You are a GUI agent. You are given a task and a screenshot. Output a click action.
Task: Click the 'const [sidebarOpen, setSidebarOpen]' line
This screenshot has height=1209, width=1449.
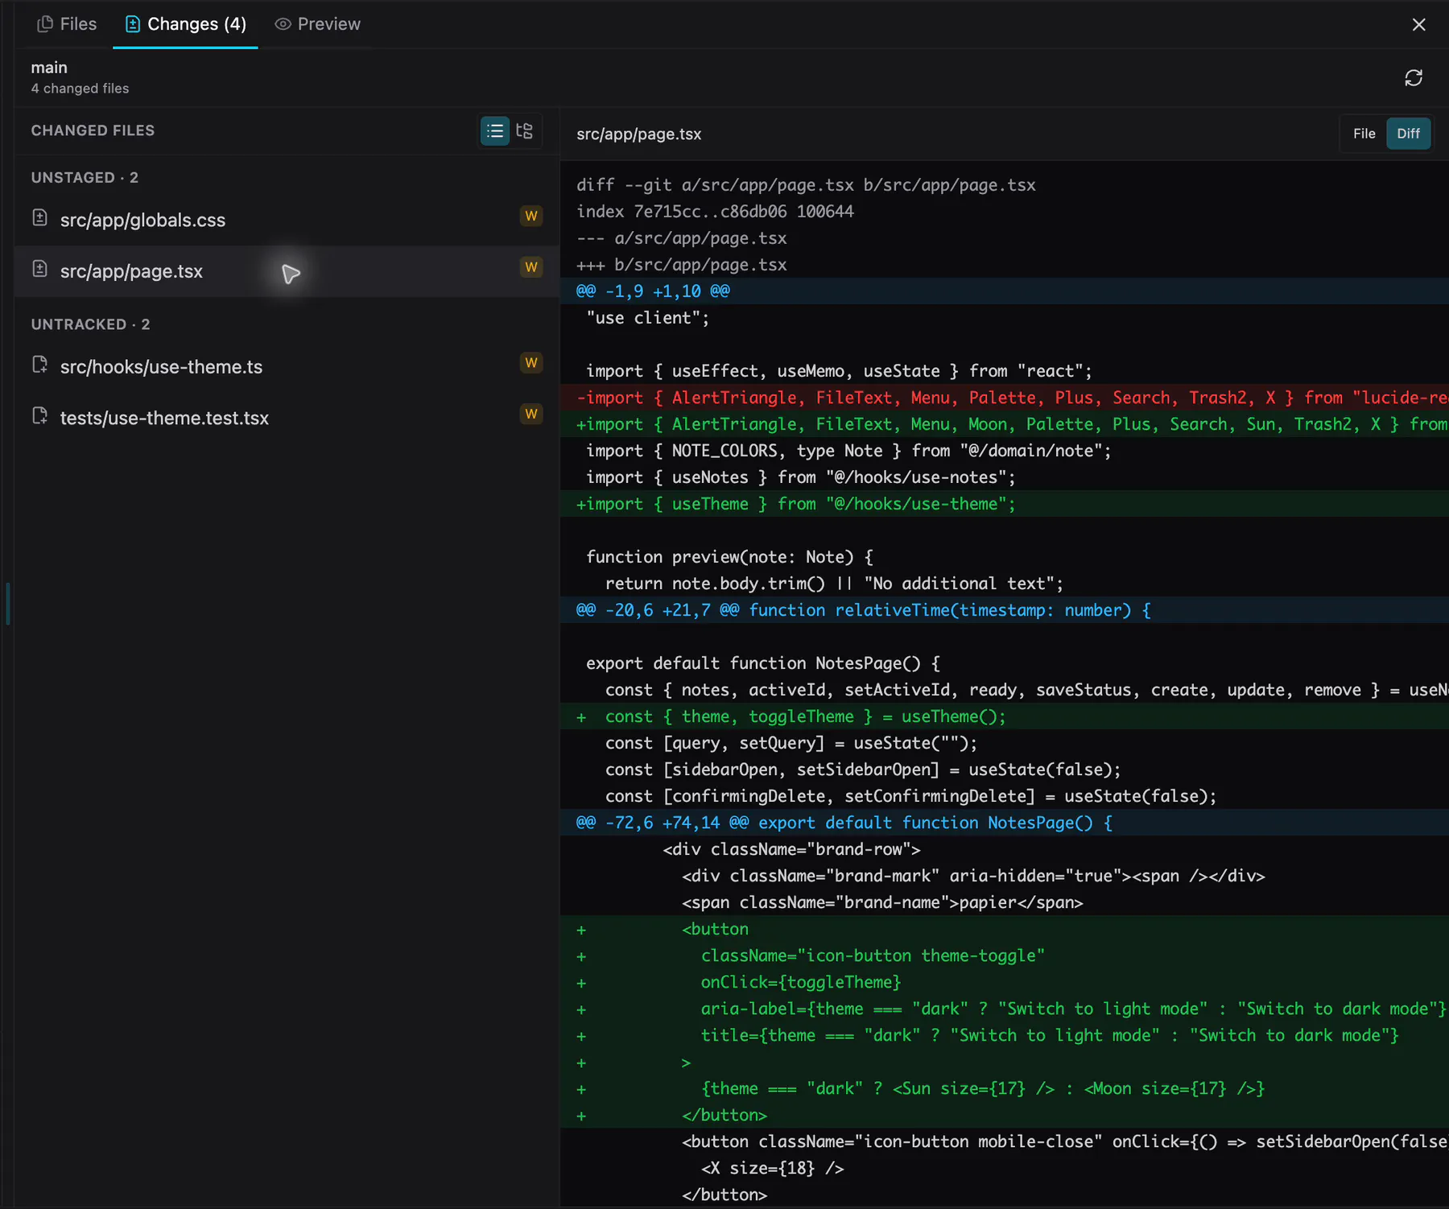pyautogui.click(x=1005, y=770)
